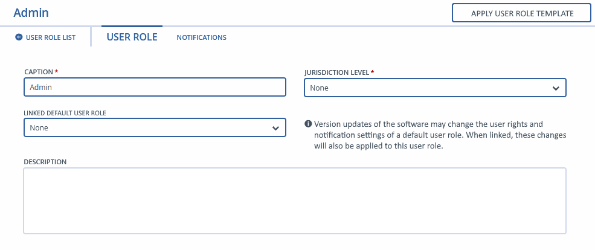Viewport: 595px width, 250px height.
Task: Click into the Caption input field
Action: [x=155, y=87]
